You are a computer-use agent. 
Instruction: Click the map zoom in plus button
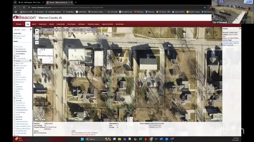click(x=37, y=30)
